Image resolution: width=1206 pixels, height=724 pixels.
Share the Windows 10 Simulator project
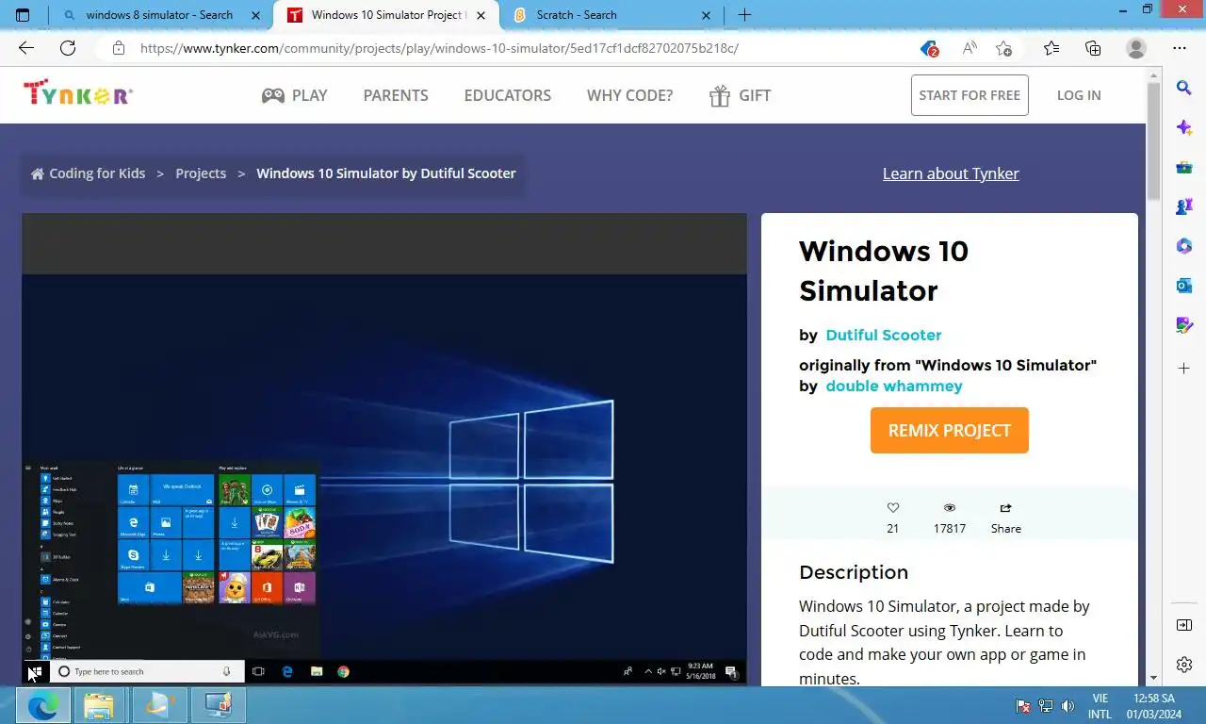coord(1005,517)
